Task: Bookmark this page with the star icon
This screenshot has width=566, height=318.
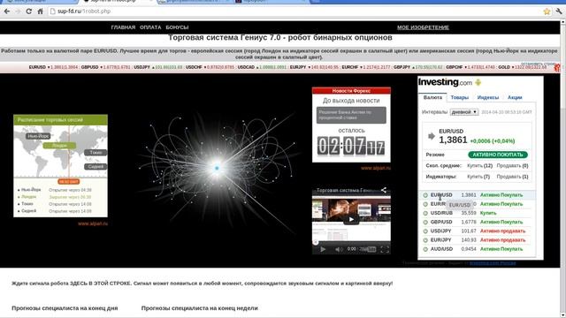Action: [547, 11]
